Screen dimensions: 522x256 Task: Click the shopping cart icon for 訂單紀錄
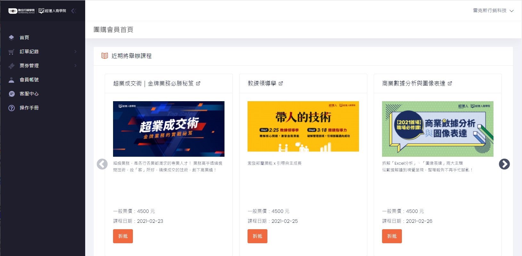pos(12,52)
